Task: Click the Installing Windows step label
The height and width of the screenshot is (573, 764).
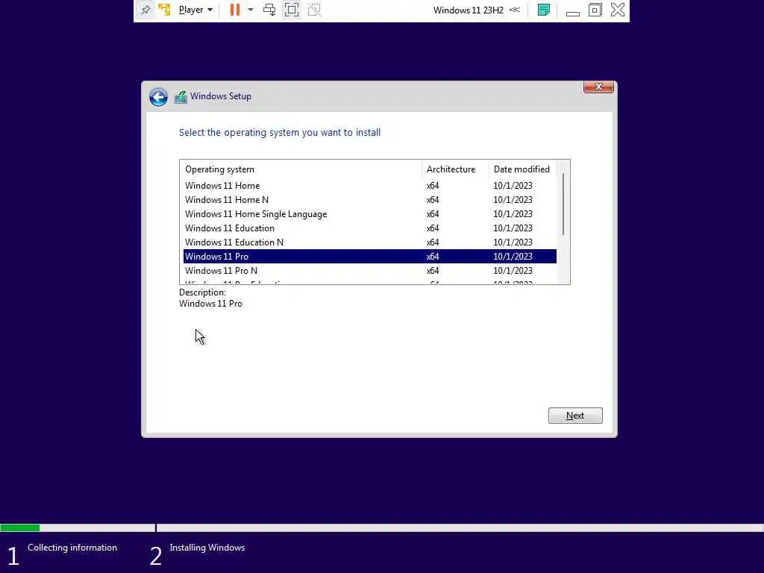Action: coord(207,548)
